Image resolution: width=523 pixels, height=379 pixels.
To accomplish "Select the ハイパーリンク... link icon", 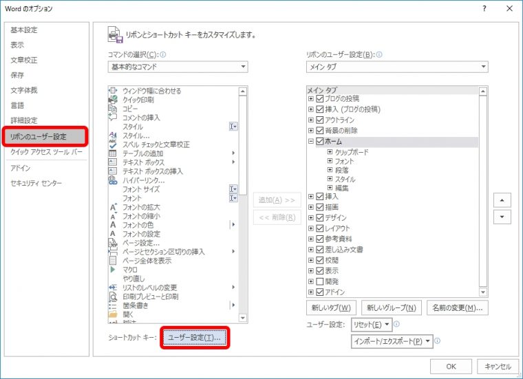I will click(x=113, y=180).
